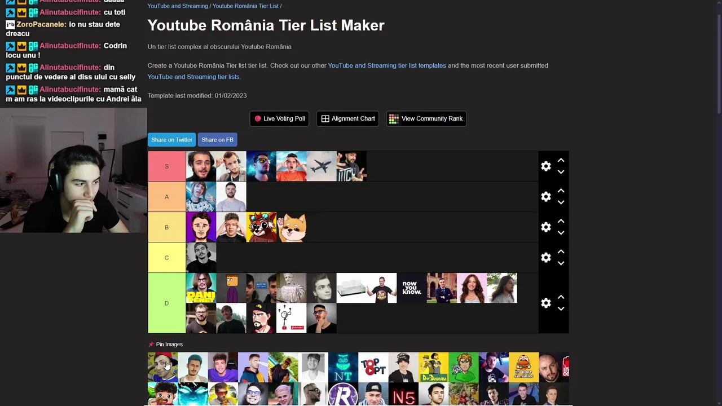Follow YouTube and Streaming tier list templates link
The height and width of the screenshot is (406, 722).
tap(387, 65)
